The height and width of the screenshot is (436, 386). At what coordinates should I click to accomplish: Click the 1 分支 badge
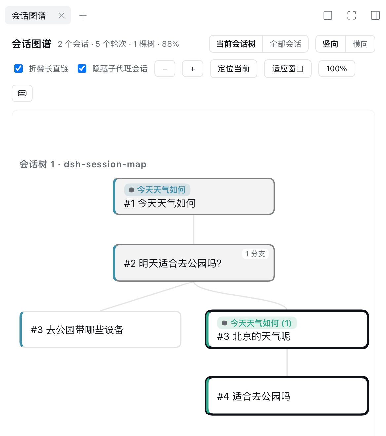[x=255, y=254]
